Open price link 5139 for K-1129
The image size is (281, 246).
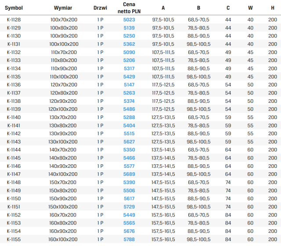[x=129, y=28]
